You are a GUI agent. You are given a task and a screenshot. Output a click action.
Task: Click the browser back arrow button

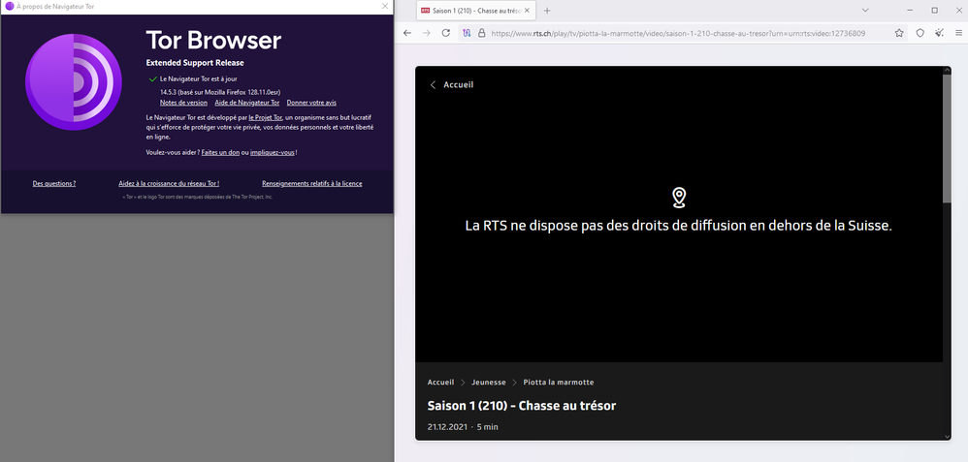[407, 32]
